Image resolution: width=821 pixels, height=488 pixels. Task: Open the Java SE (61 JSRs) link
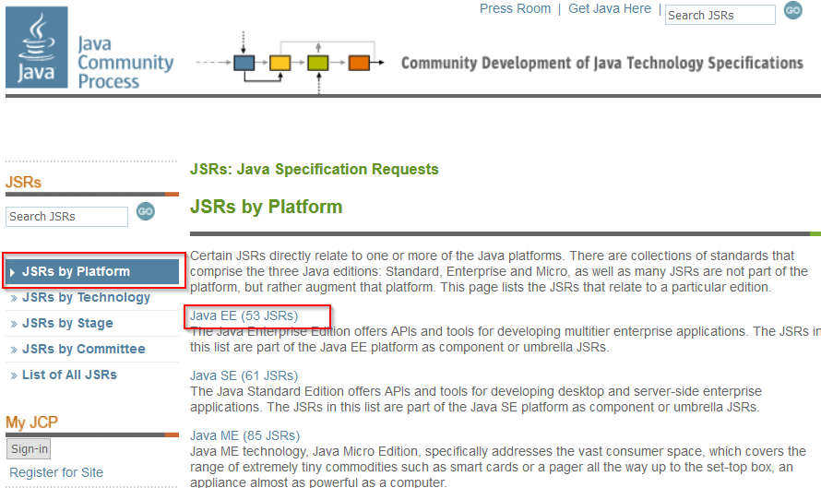[244, 376]
